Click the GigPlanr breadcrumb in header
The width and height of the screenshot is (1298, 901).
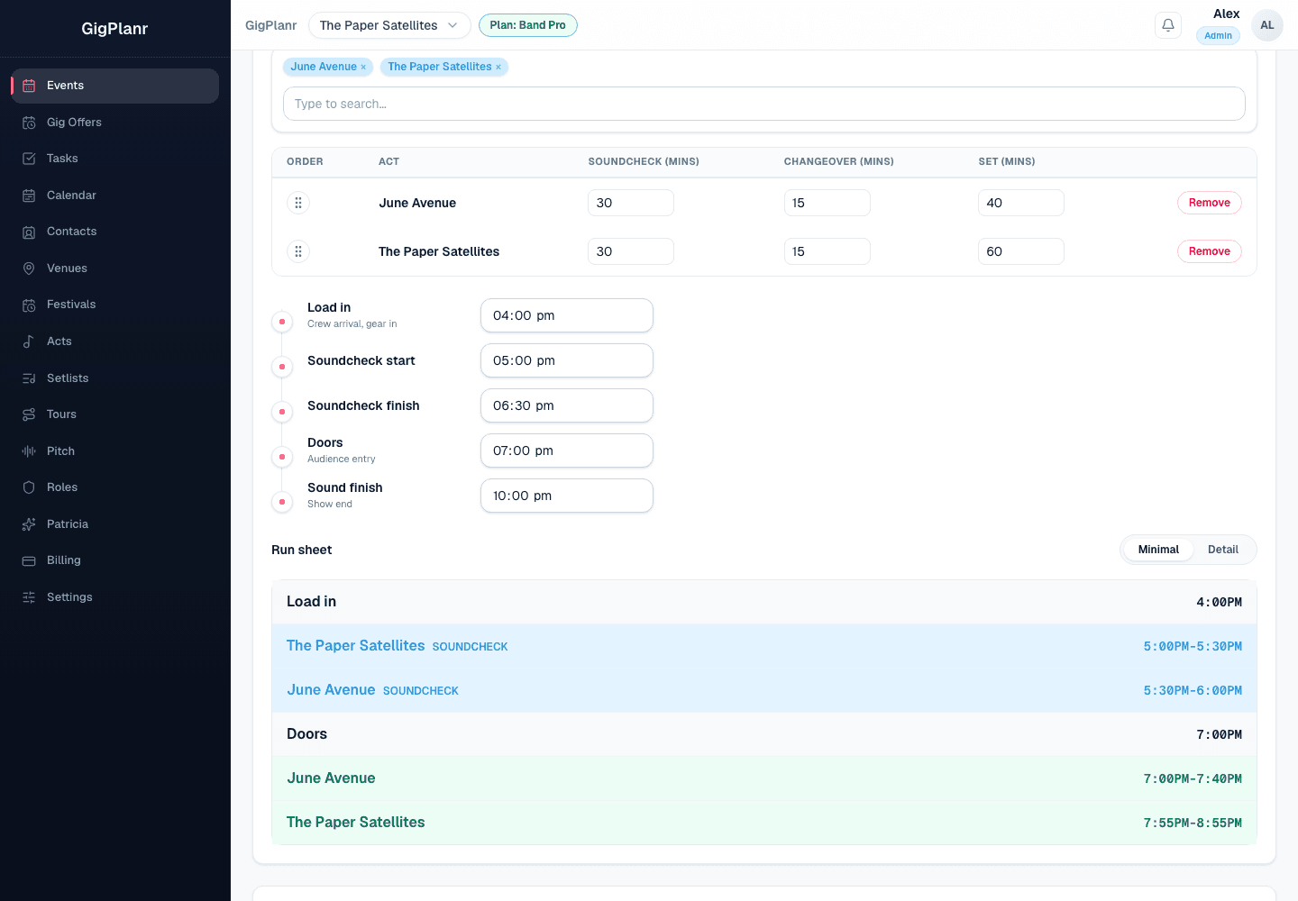click(x=270, y=25)
